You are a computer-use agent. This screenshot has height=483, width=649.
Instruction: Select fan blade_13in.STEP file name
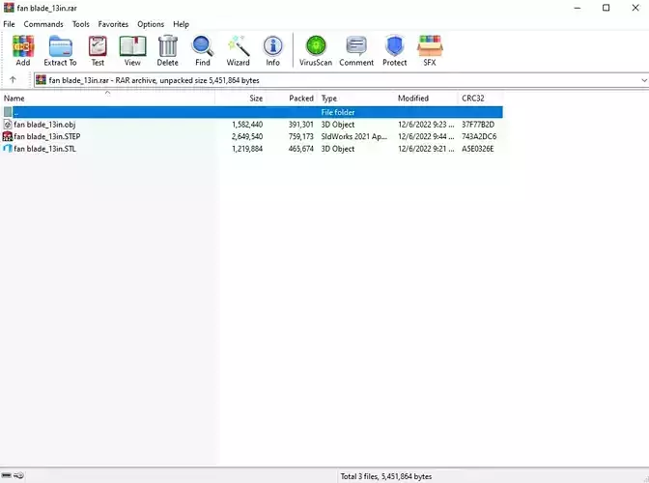[46, 136]
